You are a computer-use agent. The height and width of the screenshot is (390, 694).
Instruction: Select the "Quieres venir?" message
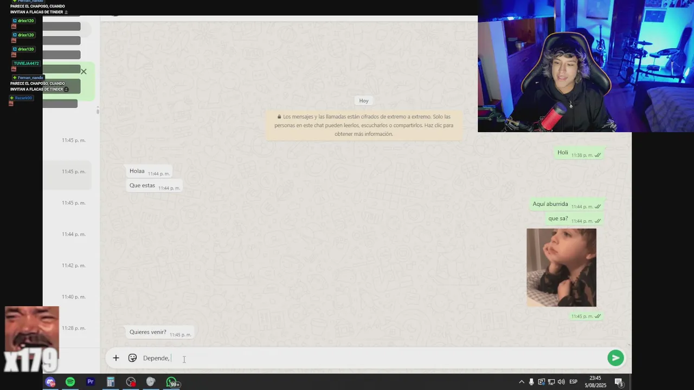159,333
